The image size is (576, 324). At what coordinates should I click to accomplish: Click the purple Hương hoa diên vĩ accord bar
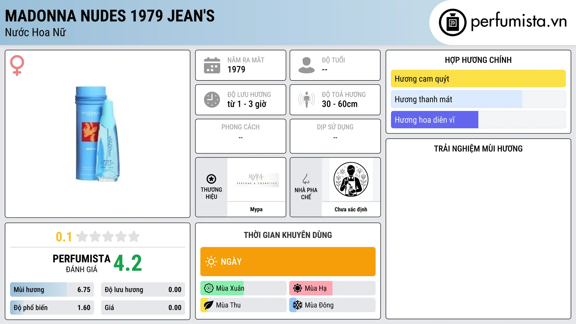[x=478, y=120]
